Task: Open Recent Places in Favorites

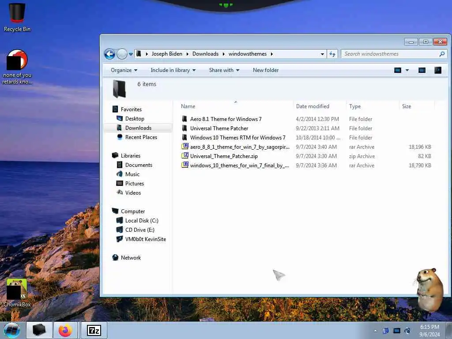Action: pos(141,137)
